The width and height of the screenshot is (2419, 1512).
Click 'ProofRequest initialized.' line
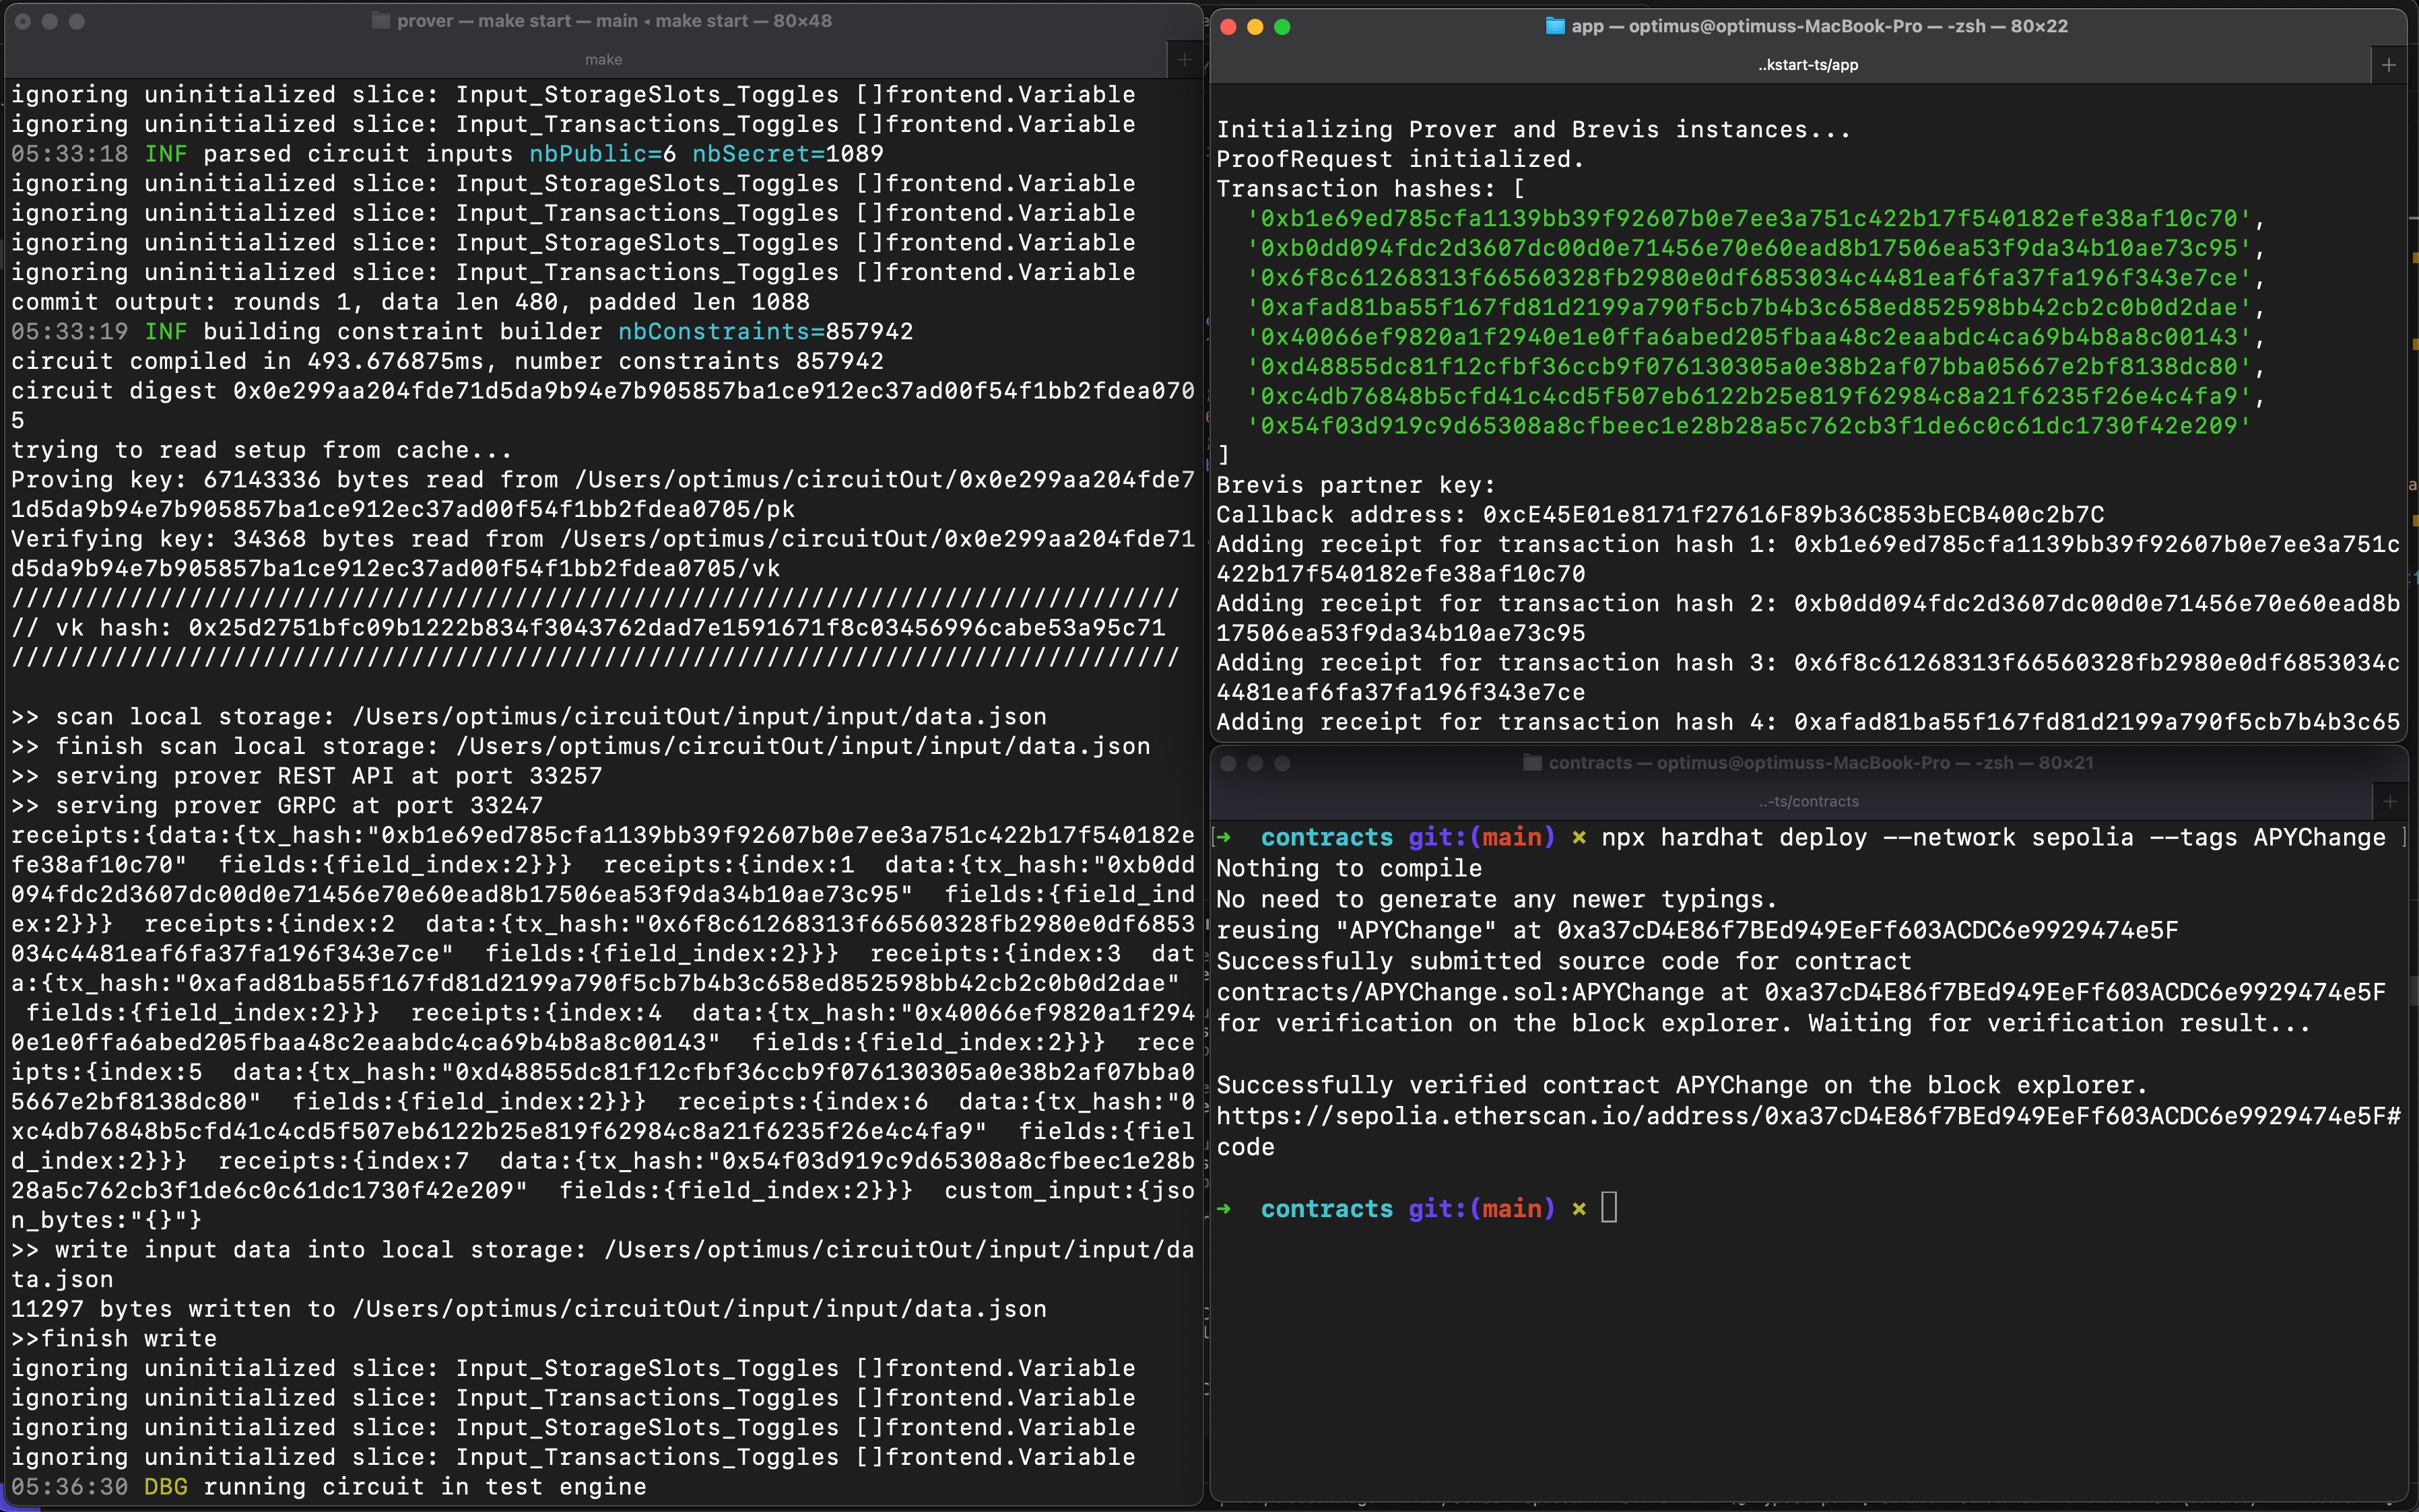tap(1401, 159)
